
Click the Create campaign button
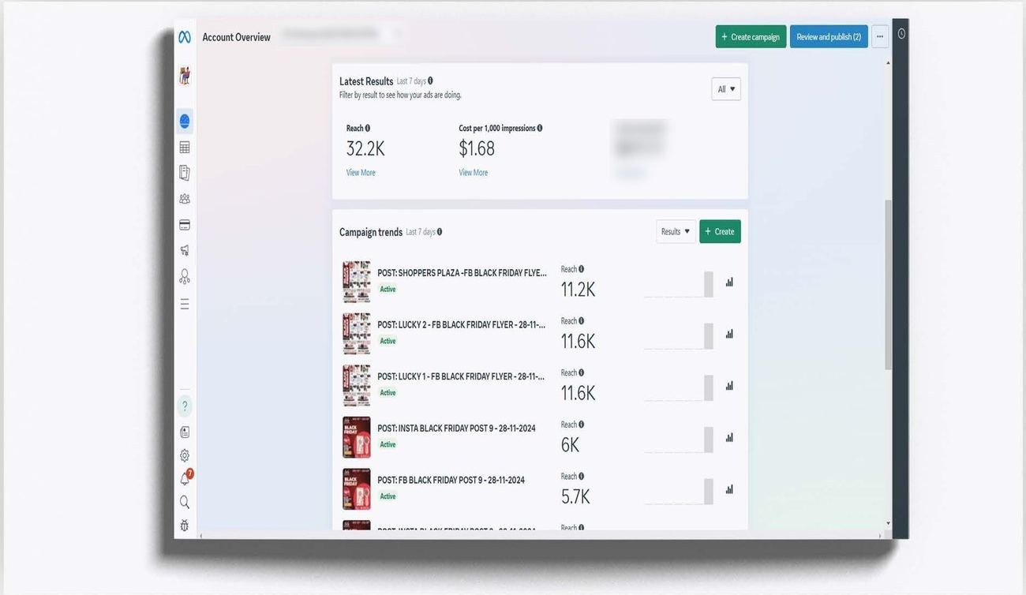coord(751,37)
